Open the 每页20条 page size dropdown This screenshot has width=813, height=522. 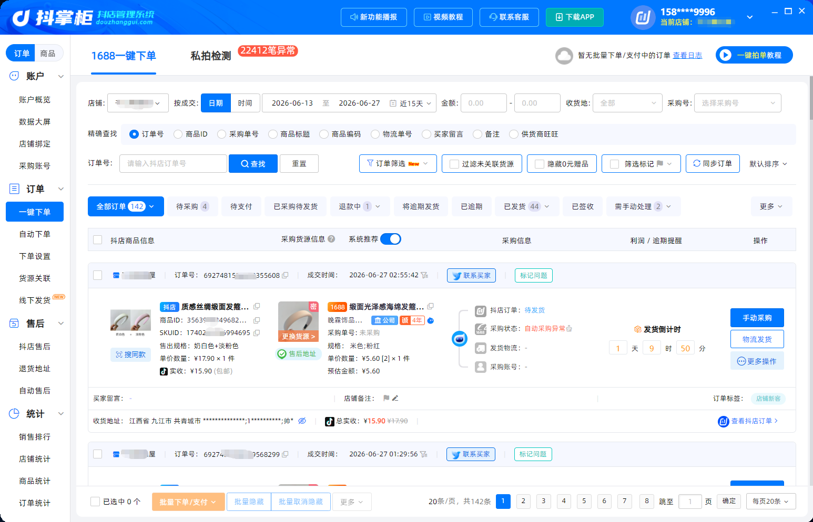[770, 501]
